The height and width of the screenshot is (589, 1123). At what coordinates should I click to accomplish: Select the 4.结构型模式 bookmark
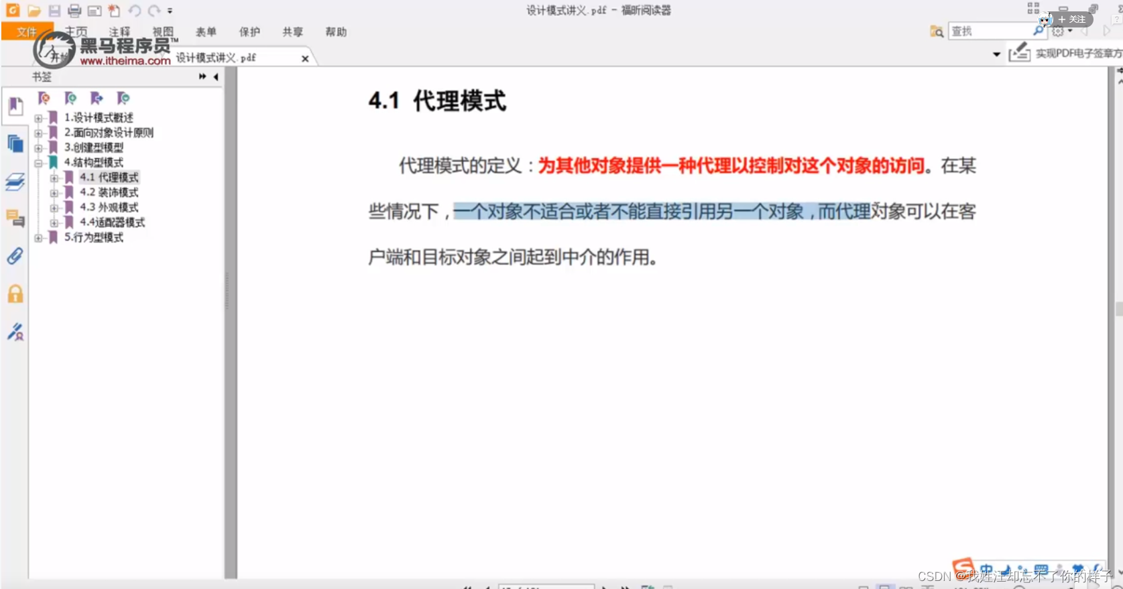click(x=94, y=162)
